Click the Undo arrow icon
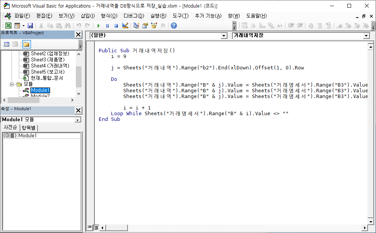 coord(78,26)
